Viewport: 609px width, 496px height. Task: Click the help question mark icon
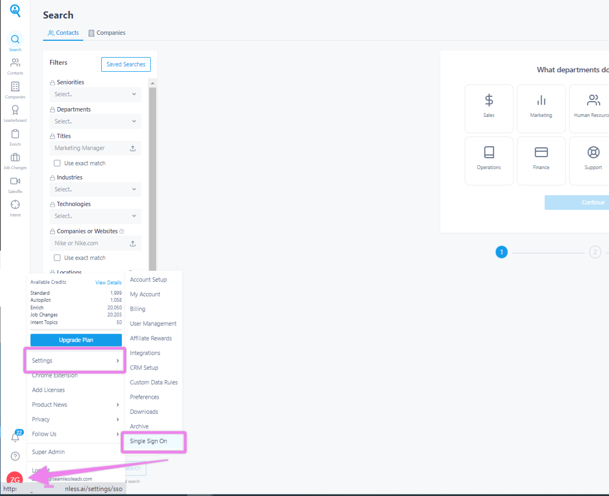pyautogui.click(x=15, y=456)
